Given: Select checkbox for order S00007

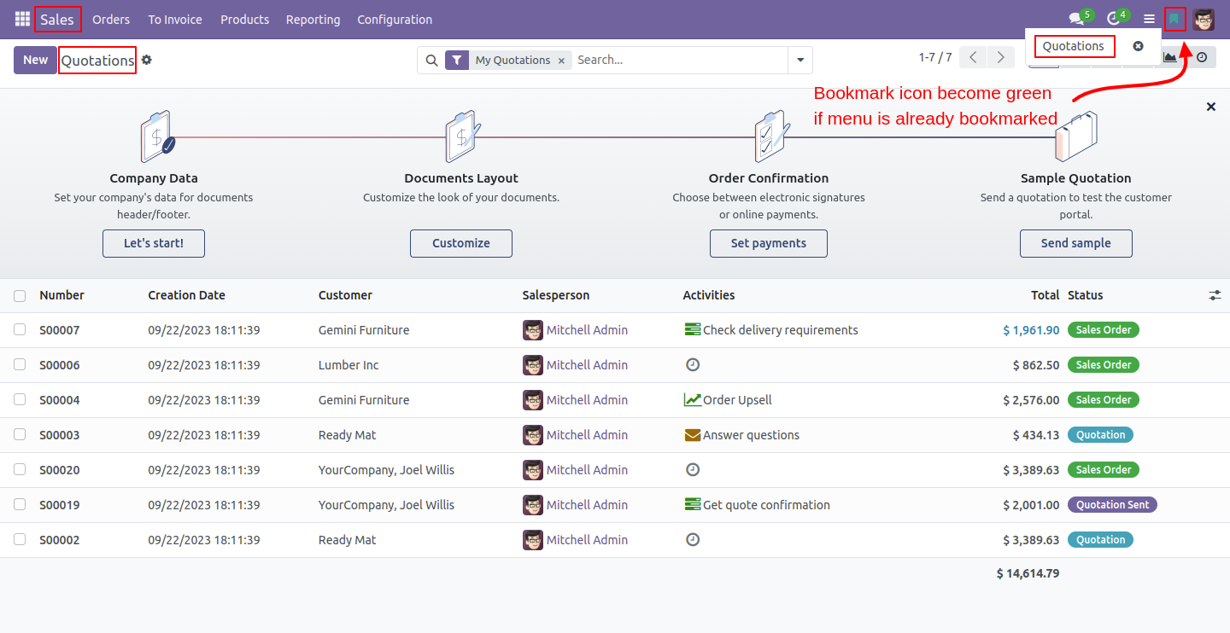Looking at the screenshot, I should (x=20, y=329).
